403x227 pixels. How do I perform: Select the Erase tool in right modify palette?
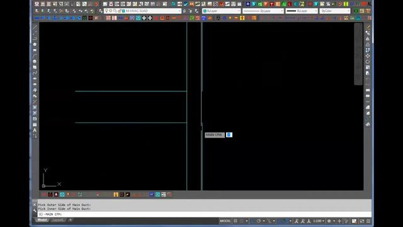click(x=368, y=27)
